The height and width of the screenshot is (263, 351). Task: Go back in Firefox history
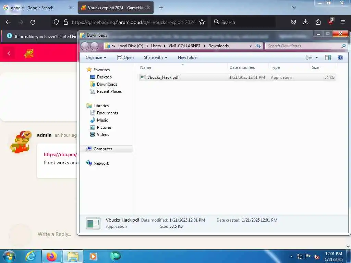point(8,22)
